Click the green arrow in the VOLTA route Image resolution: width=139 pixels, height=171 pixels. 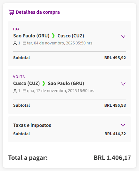point(44,83)
